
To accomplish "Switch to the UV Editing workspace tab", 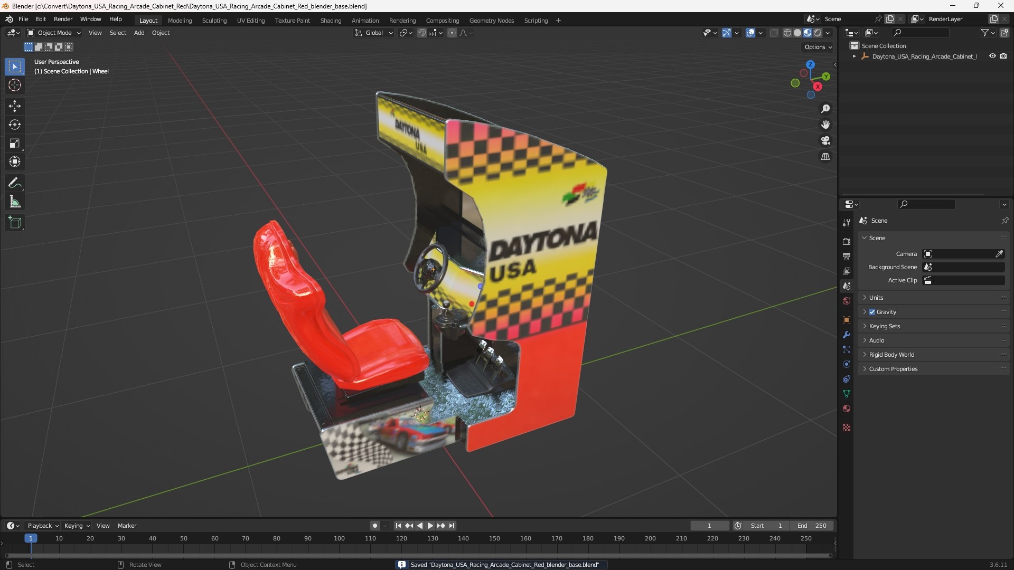I will (x=251, y=20).
